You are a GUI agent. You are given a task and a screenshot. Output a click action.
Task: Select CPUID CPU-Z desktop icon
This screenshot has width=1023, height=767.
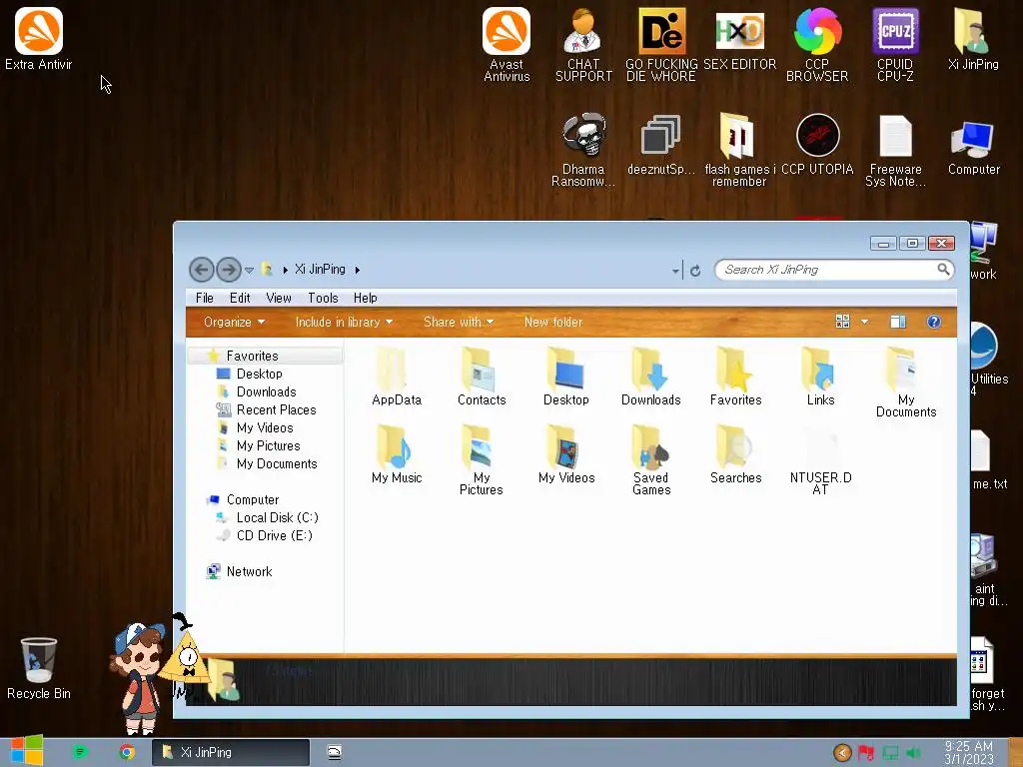click(895, 44)
